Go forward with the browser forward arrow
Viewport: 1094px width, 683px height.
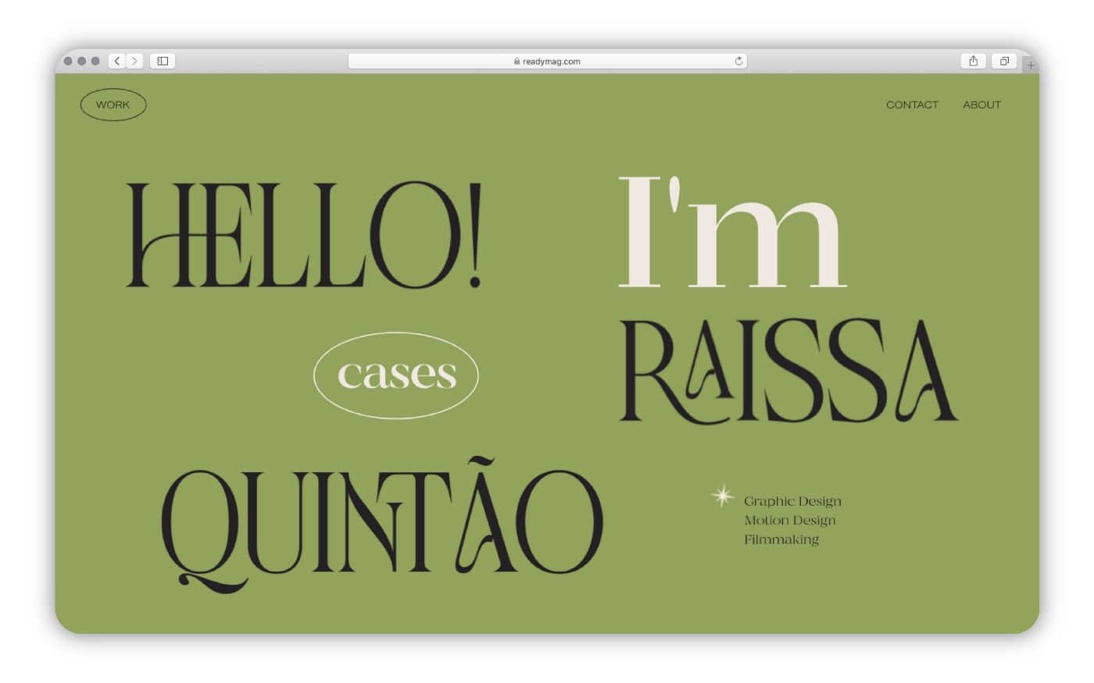click(134, 61)
